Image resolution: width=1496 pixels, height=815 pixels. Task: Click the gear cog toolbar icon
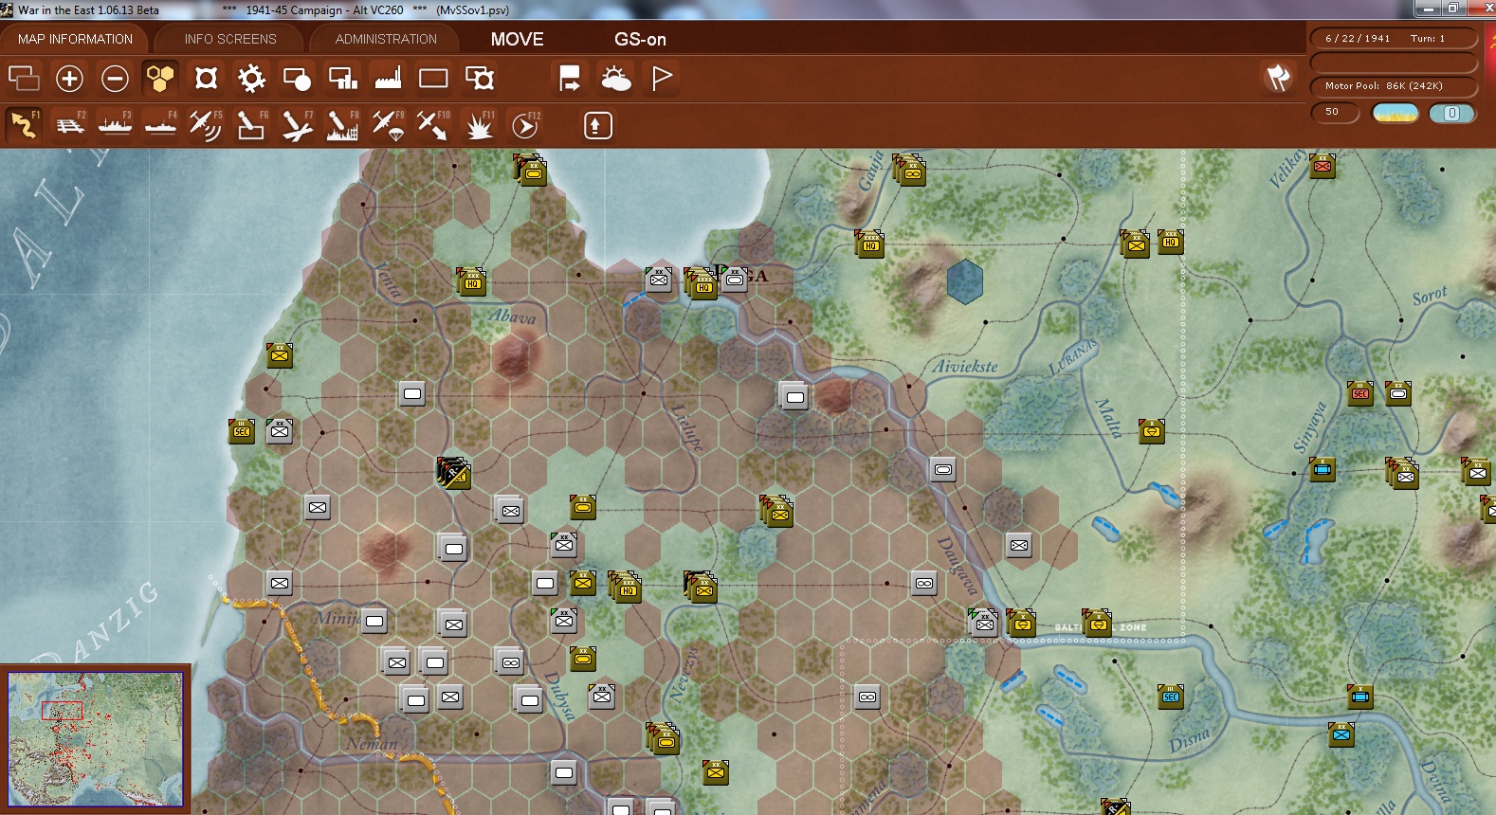251,78
